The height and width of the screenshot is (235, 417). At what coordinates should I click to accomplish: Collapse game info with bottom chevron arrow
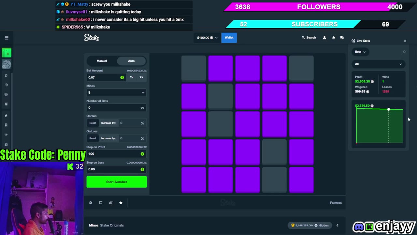tap(337, 225)
